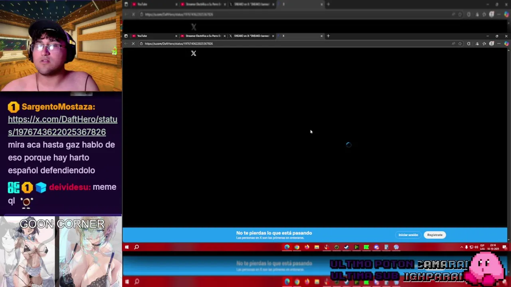This screenshot has height=287, width=511.
Task: Click Iniciar sesión button in blue banner
Action: coord(408,235)
